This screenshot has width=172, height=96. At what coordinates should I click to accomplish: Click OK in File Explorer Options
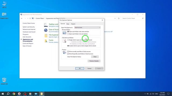(x=80, y=69)
